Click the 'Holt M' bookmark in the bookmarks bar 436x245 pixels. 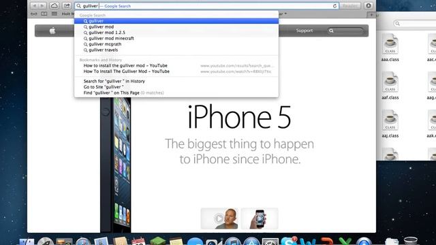pos(68,14)
